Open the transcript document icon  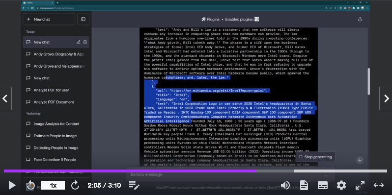[x=304, y=185]
